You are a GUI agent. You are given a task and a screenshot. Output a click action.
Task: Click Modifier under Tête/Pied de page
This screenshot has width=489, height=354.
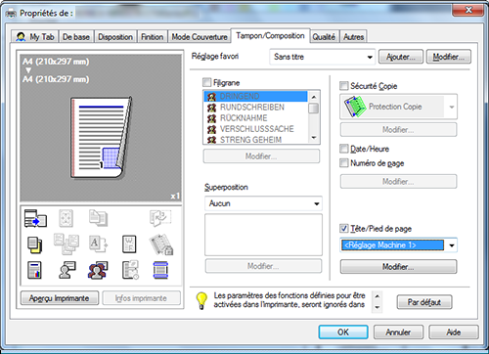click(x=398, y=267)
